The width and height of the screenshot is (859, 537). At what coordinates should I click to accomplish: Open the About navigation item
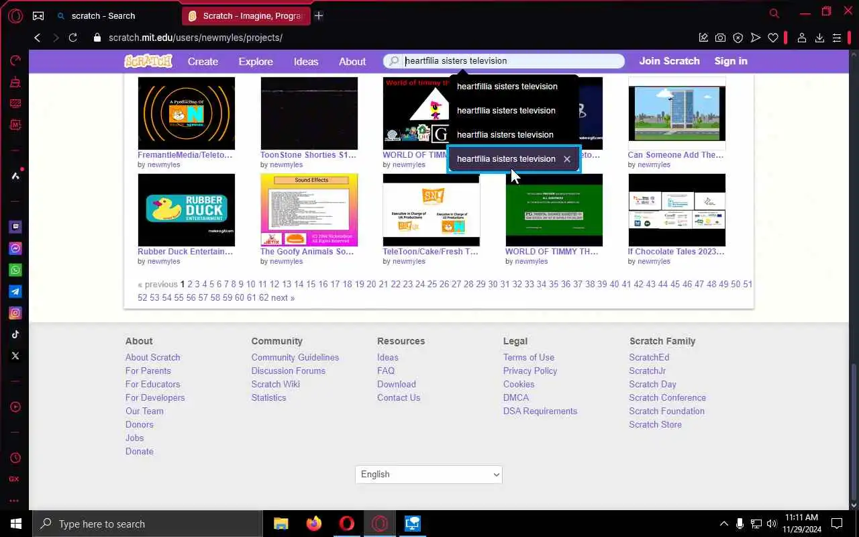tap(352, 61)
